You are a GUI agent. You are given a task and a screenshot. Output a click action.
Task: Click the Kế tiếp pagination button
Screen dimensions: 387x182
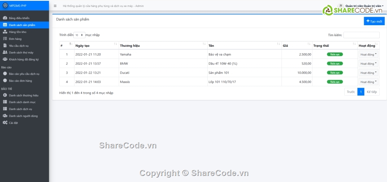click(372, 92)
